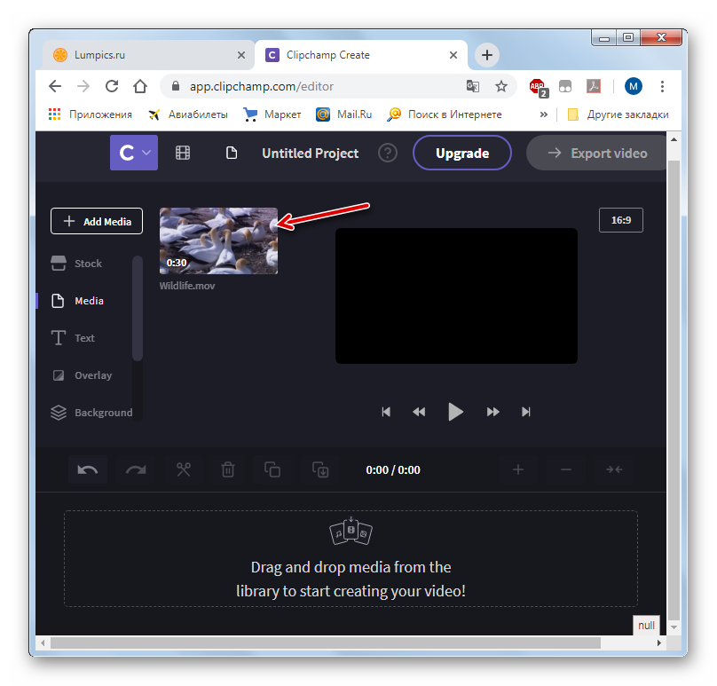Viewport: 717px width, 686px height.
Task: Open the help question mark icon
Action: click(388, 153)
